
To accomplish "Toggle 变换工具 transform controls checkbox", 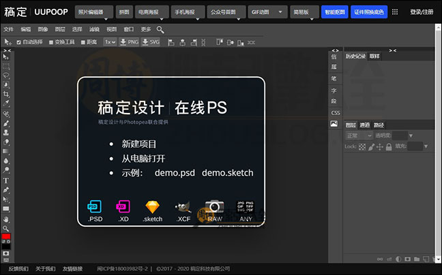I will pos(51,42).
